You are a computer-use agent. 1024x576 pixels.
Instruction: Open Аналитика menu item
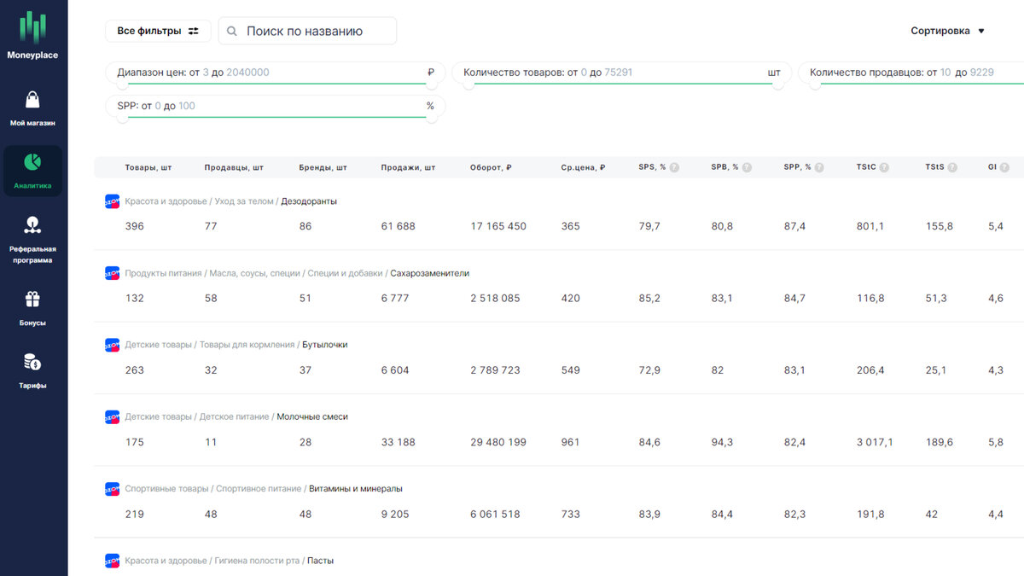(32, 171)
